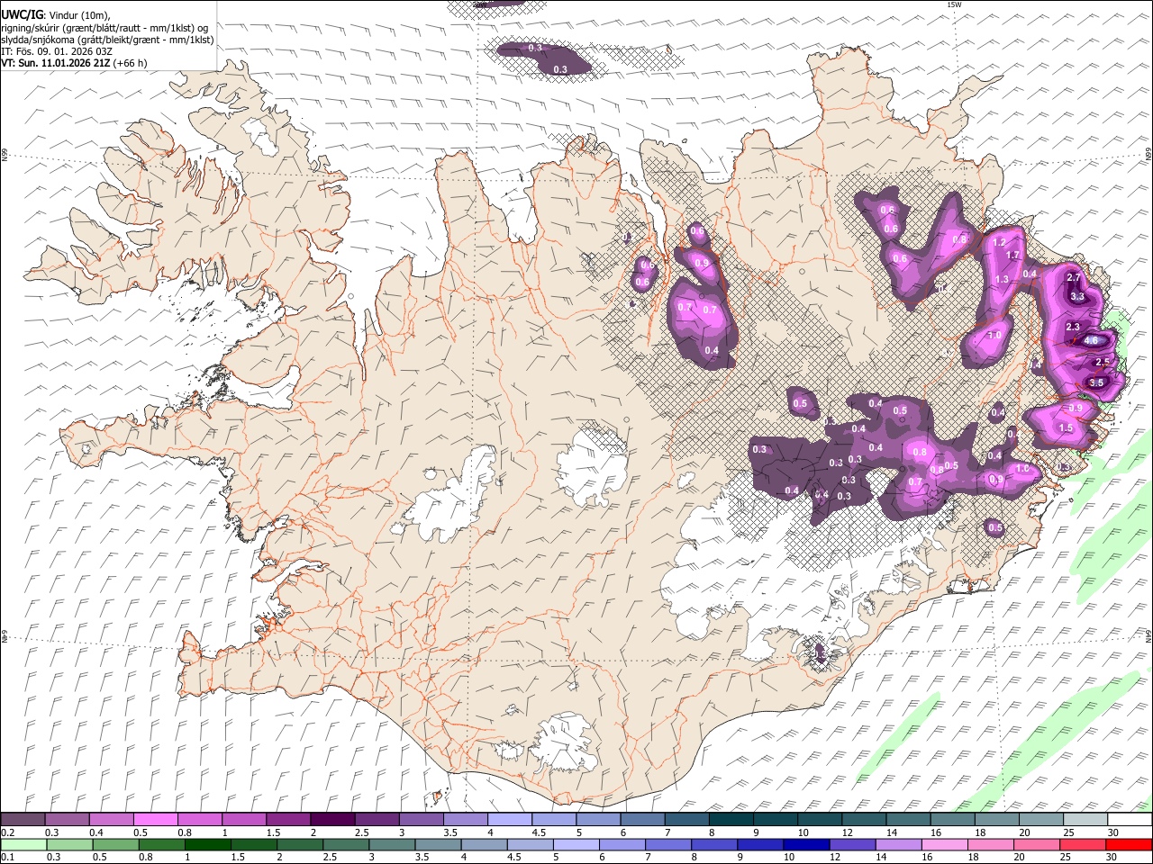The height and width of the screenshot is (864, 1153).
Task: Click the '1.5' precipitation value on the map
Action: 1066,428
